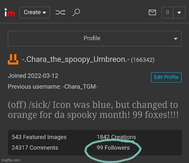Click the orange user rank icon
Viewport: 189px width, 163px height.
tap(13, 59)
